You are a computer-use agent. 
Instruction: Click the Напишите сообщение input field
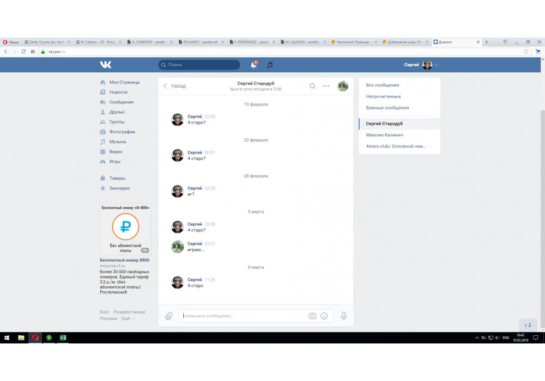[x=243, y=316]
